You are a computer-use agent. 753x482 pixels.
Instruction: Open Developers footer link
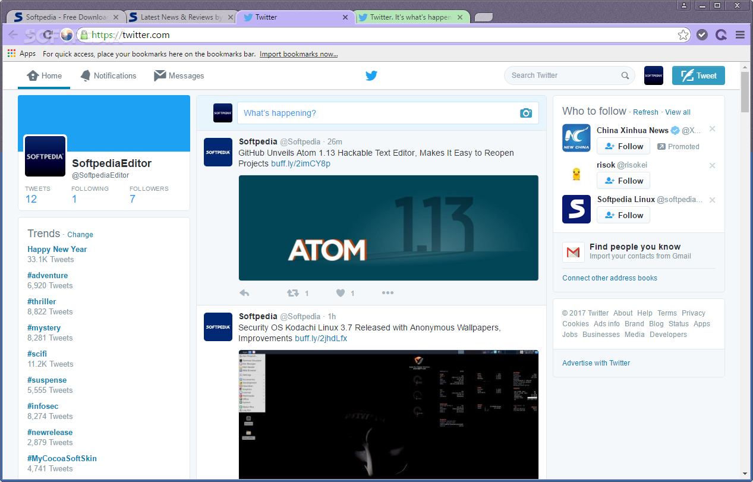pyautogui.click(x=668, y=335)
